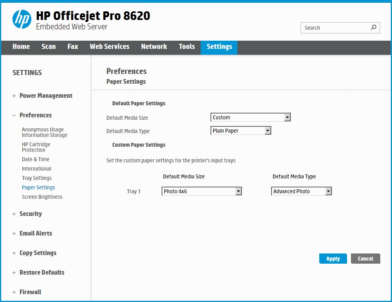392x302 pixels.
Task: Open the Tray 1 media size dropdown
Action: [x=238, y=191]
